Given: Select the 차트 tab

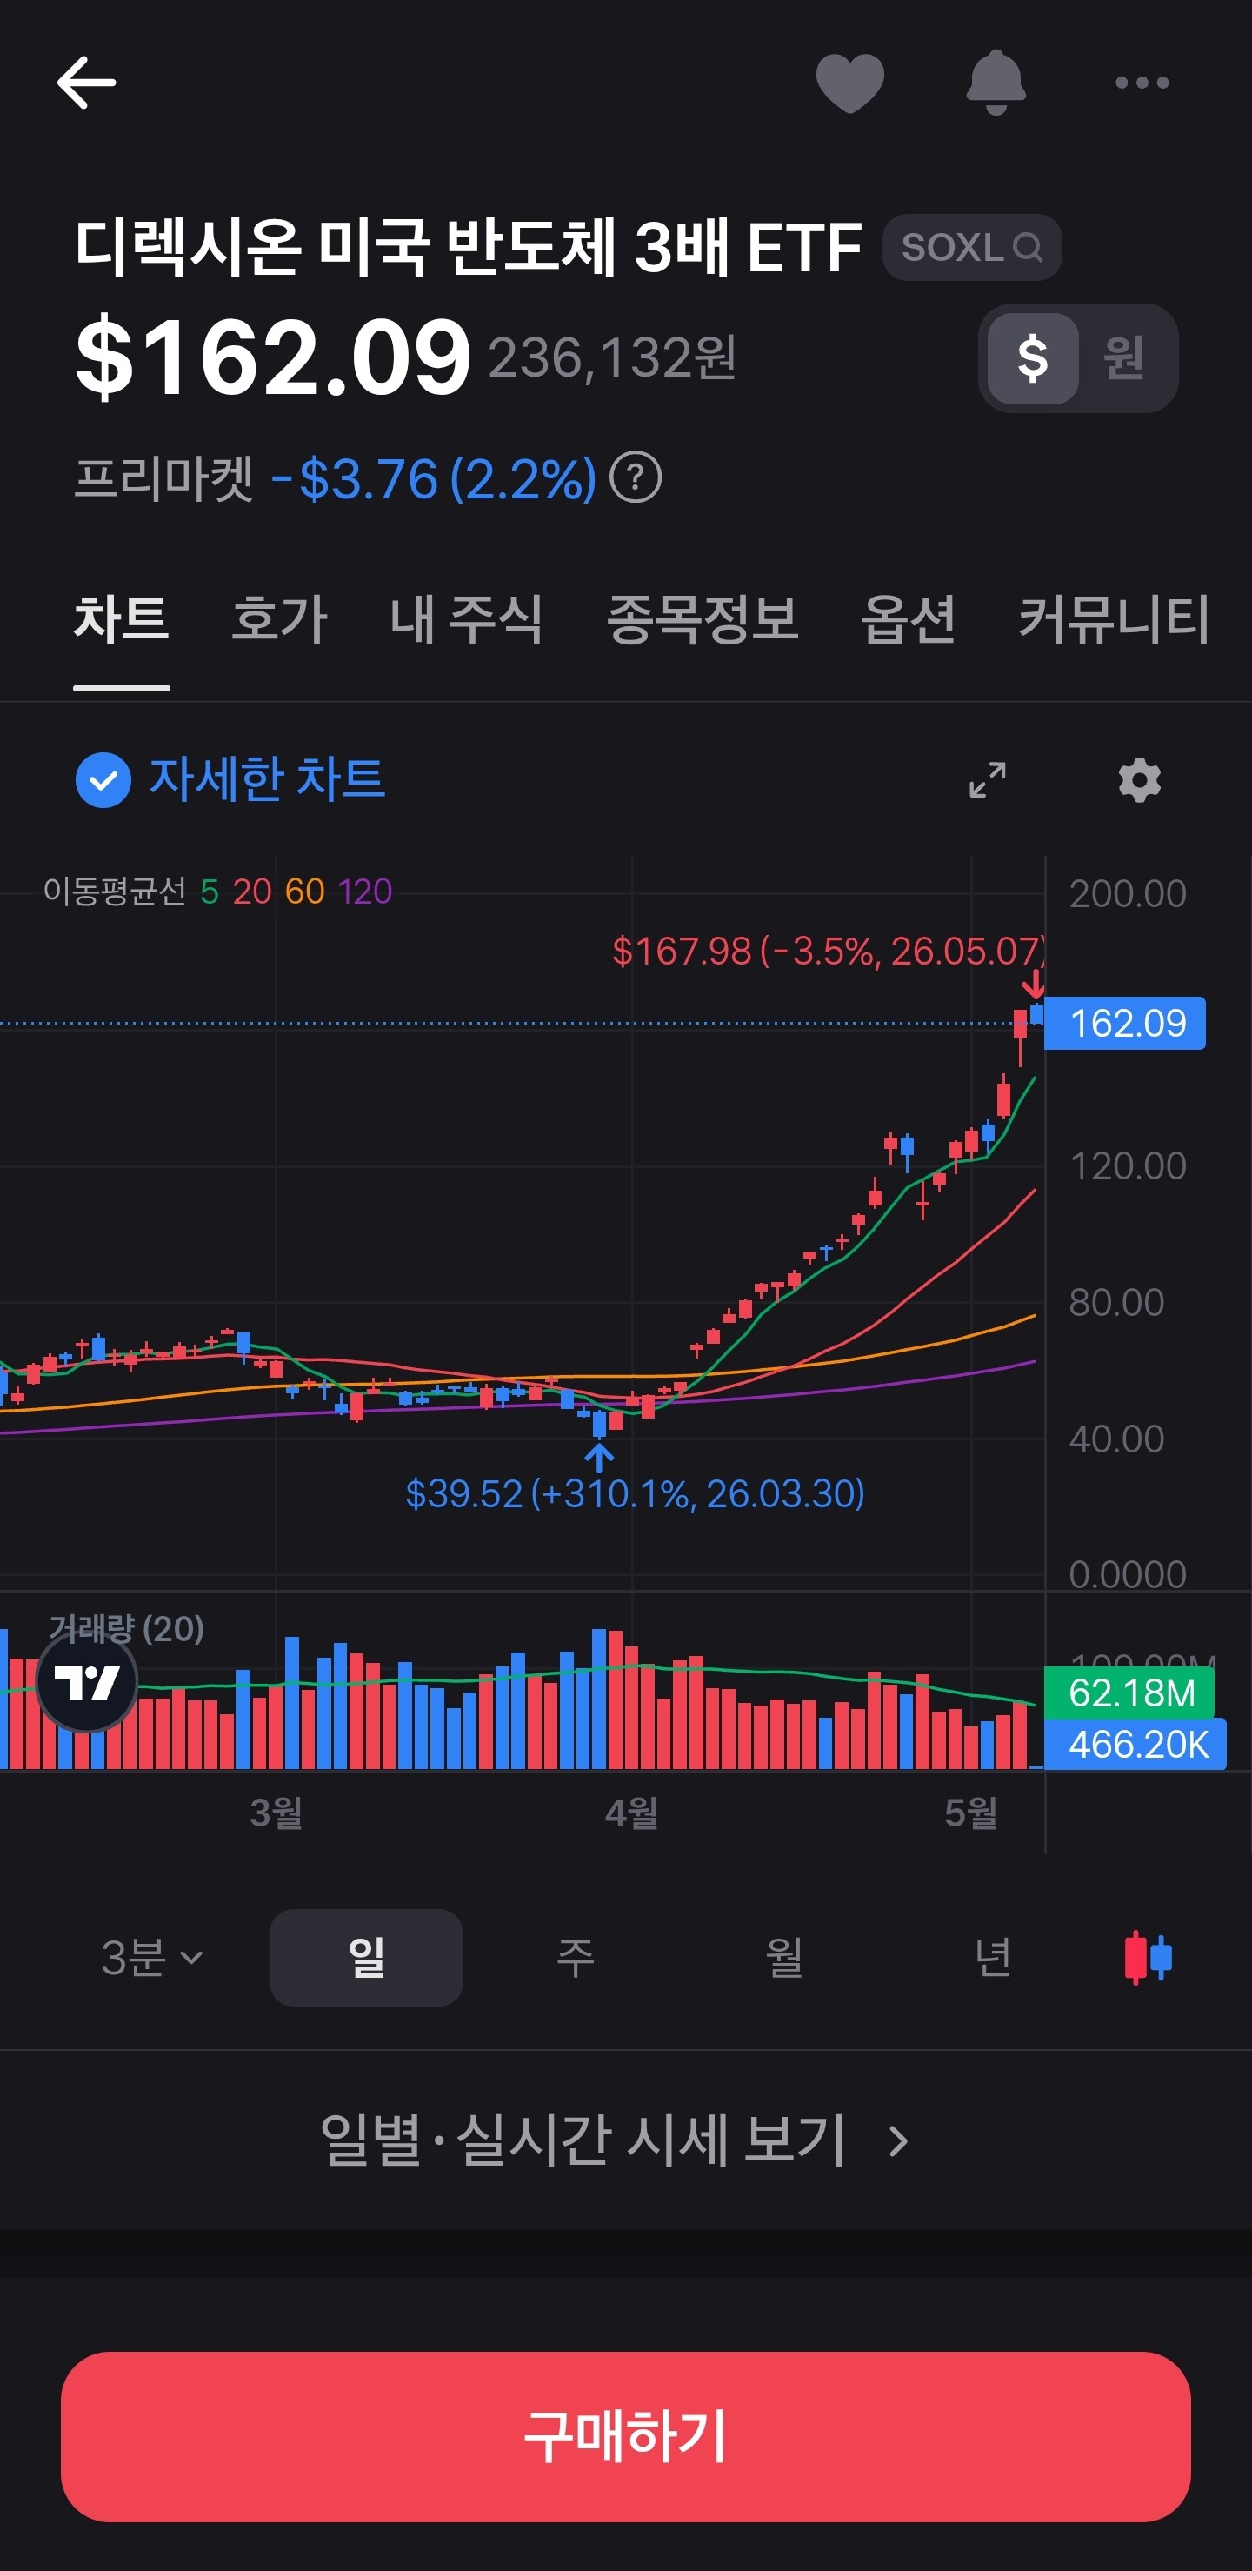Looking at the screenshot, I should (122, 620).
